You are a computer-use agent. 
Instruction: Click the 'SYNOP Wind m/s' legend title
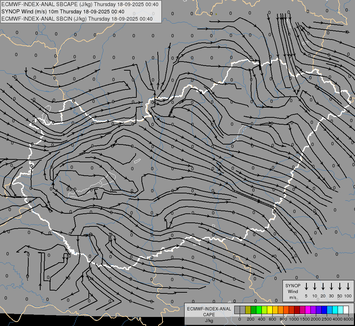point(293,292)
